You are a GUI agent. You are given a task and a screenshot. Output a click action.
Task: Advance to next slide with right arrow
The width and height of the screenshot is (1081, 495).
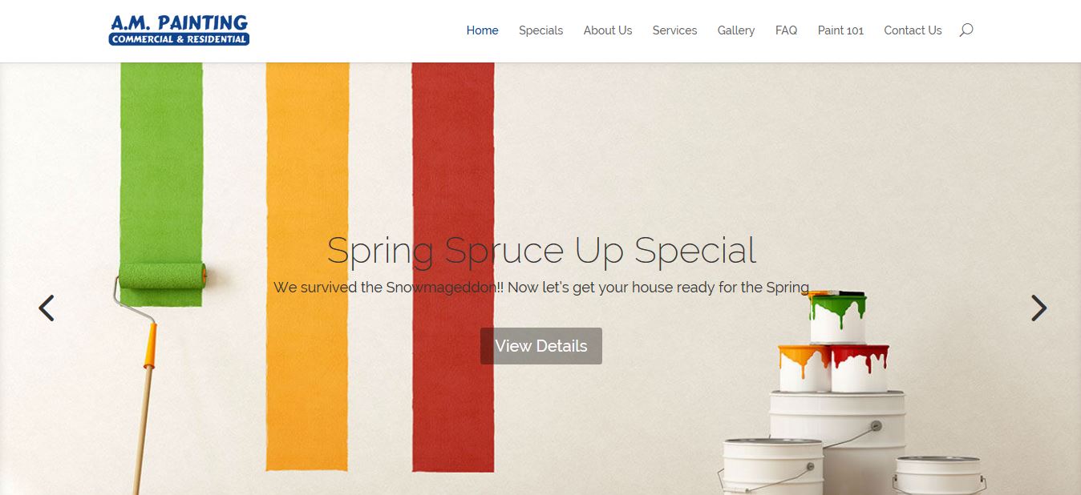(x=1038, y=308)
